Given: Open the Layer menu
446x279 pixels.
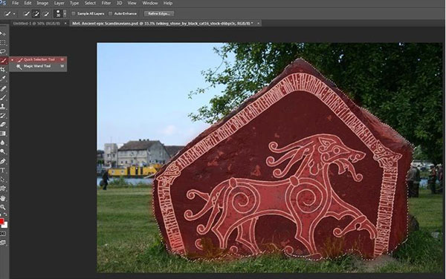Looking at the screenshot, I should pyautogui.click(x=59, y=3).
